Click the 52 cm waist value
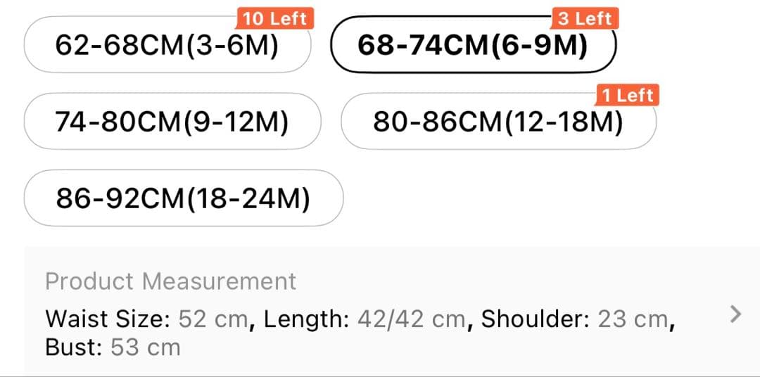The width and height of the screenshot is (760, 377). pyautogui.click(x=213, y=319)
